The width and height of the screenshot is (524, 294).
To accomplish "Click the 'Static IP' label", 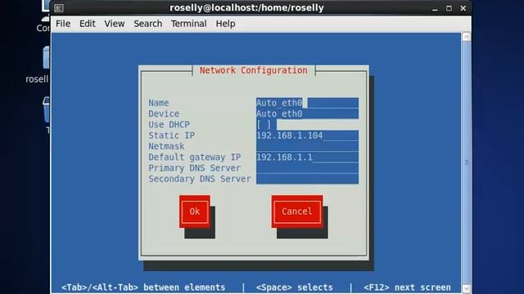I will tap(171, 136).
